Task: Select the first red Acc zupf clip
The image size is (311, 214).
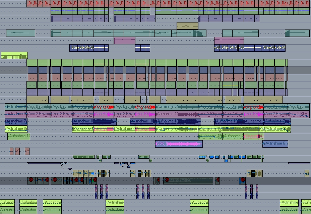Action: click(x=104, y=107)
